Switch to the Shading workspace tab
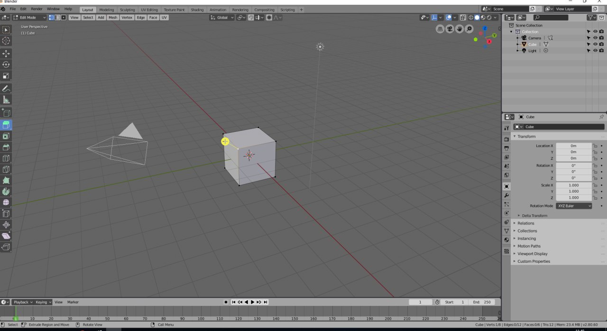 (x=197, y=9)
